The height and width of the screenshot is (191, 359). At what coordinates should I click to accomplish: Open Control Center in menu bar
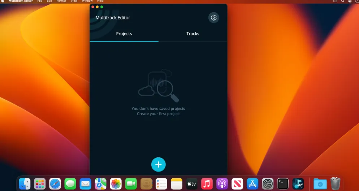[350, 1]
